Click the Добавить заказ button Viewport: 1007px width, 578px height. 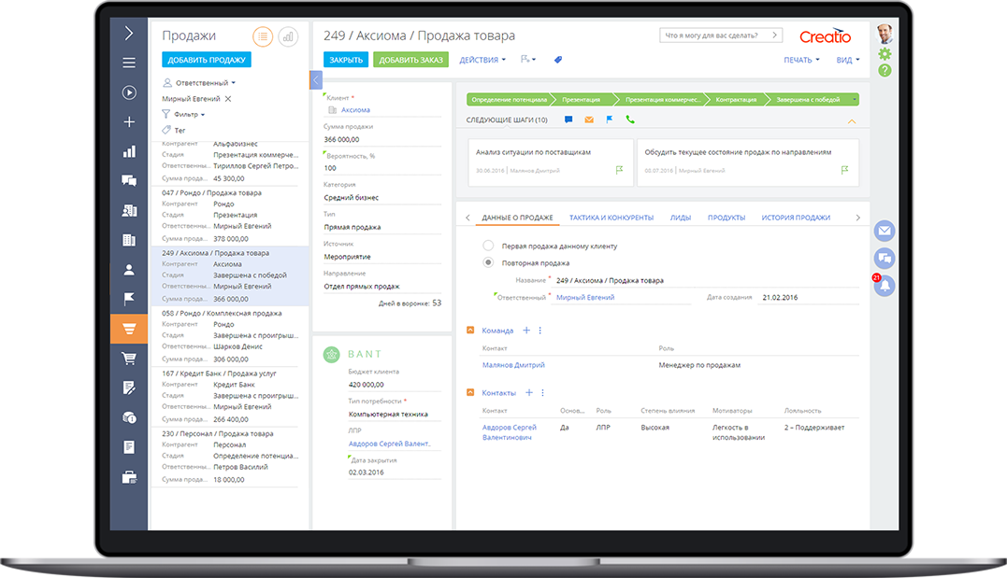point(411,60)
